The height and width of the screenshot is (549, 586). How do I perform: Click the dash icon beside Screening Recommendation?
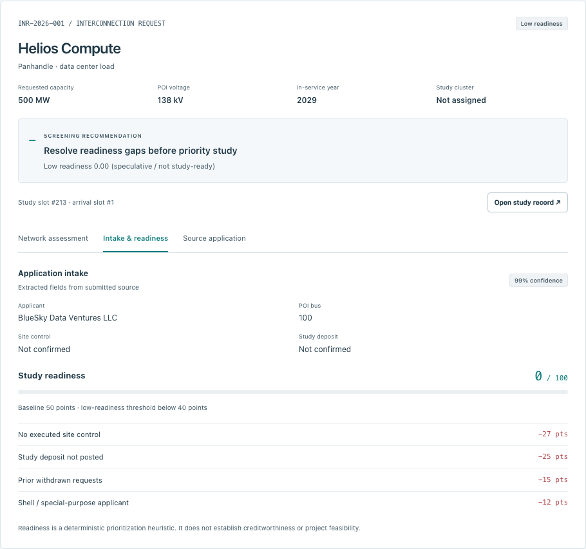(x=32, y=140)
